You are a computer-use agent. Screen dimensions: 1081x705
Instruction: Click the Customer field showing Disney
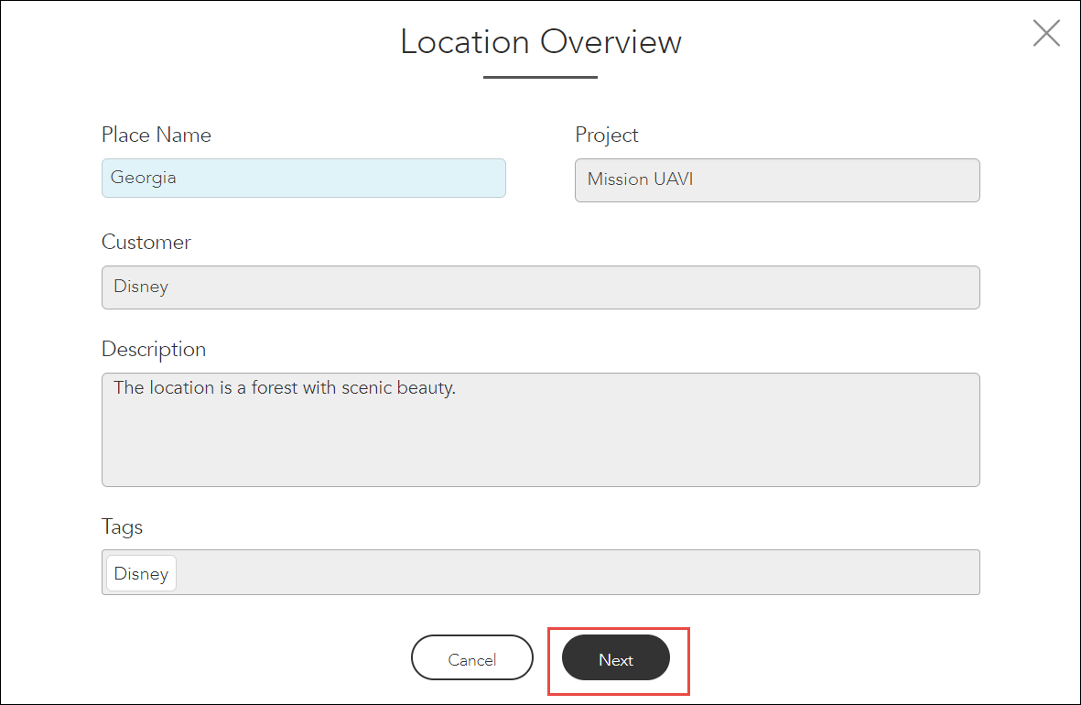click(540, 287)
